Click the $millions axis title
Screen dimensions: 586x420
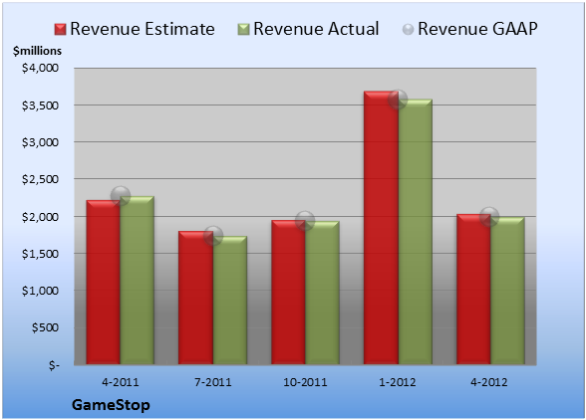coord(37,51)
